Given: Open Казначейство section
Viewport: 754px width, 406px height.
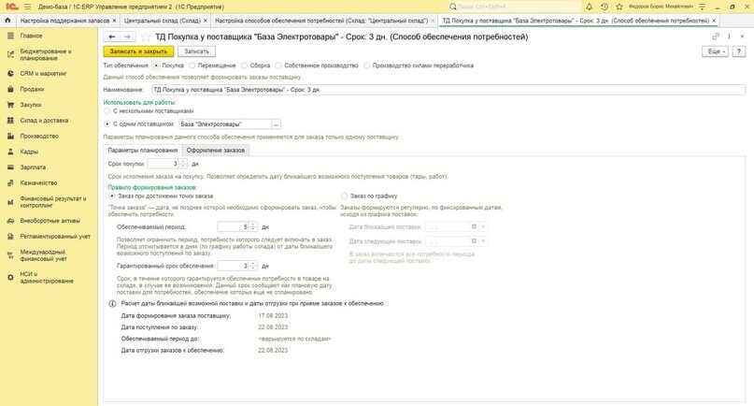Looking at the screenshot, I should [x=38, y=183].
